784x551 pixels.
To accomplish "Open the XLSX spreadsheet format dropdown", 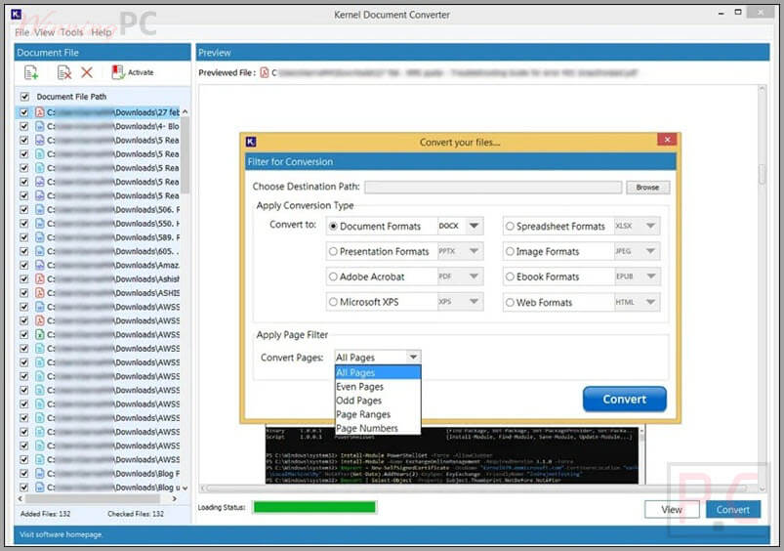I will click(650, 226).
